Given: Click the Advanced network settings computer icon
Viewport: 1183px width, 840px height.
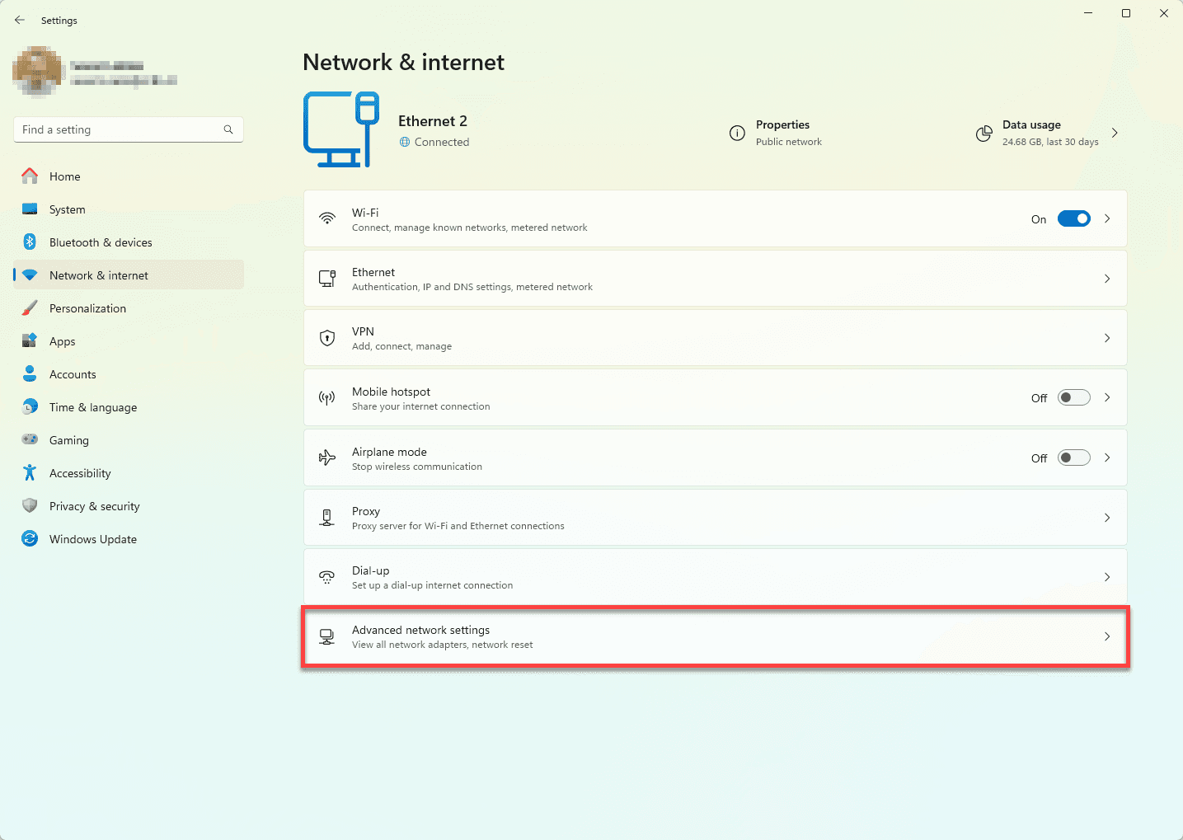Looking at the screenshot, I should click(327, 636).
